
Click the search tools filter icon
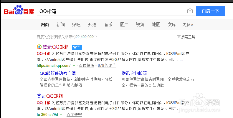pyautogui.click(x=179, y=37)
